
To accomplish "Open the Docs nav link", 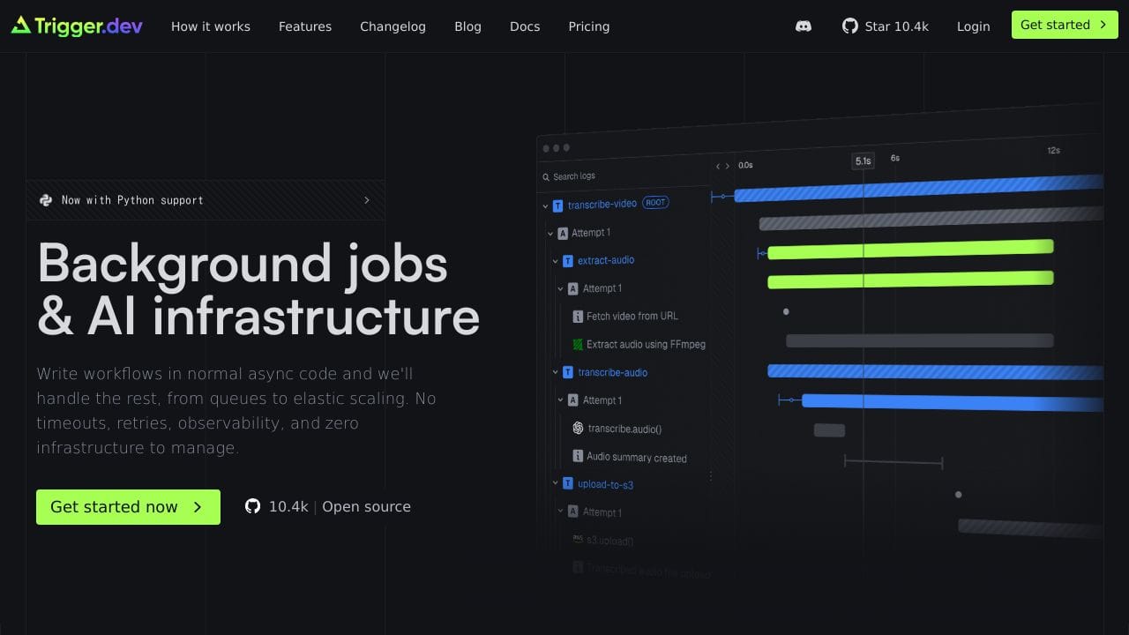I will click(525, 26).
